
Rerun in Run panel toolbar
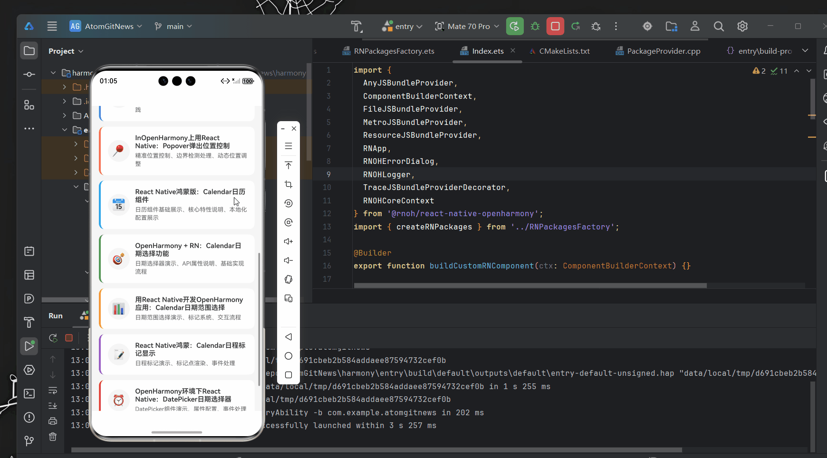point(53,338)
